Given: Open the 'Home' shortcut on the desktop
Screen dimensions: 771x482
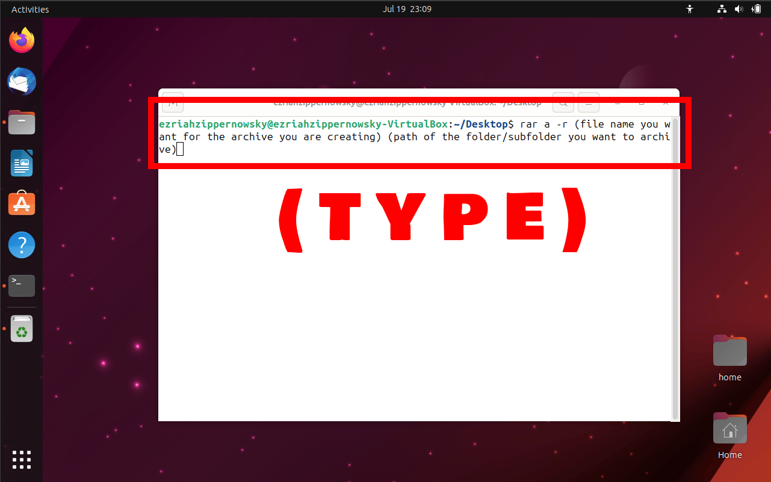Looking at the screenshot, I should pyautogui.click(x=729, y=428).
